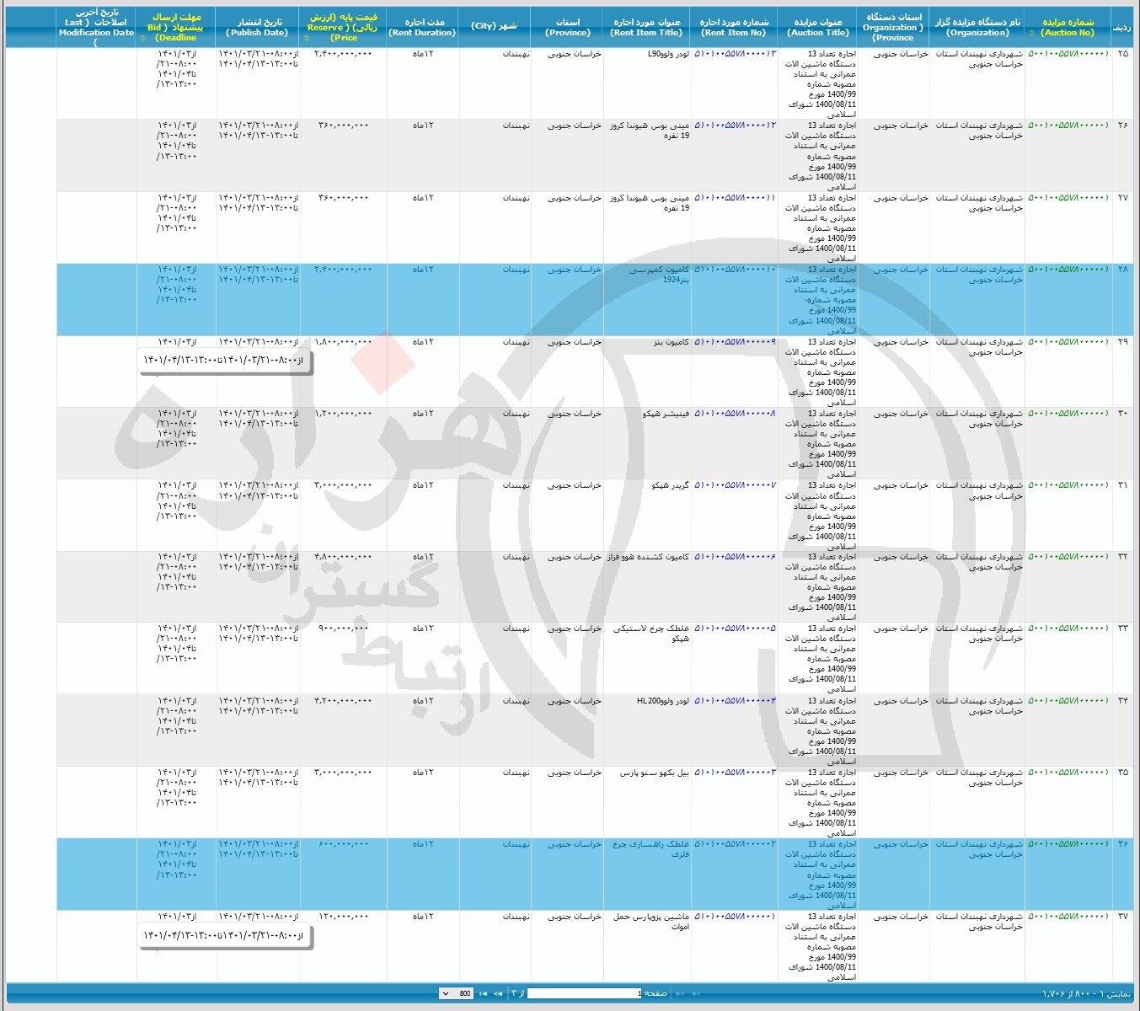The height and width of the screenshot is (1011, 1140).
Task: Click the Province column header
Action: pyautogui.click(x=567, y=27)
